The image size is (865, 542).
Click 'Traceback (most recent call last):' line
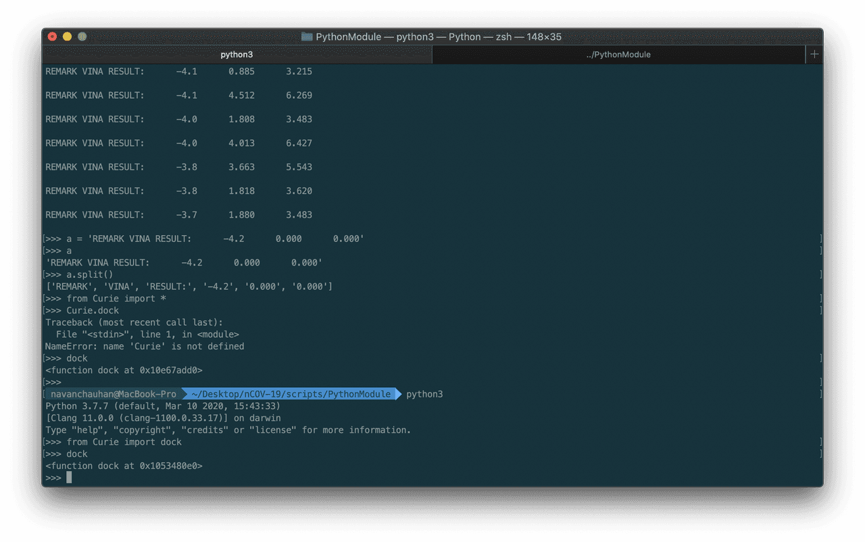tap(134, 322)
